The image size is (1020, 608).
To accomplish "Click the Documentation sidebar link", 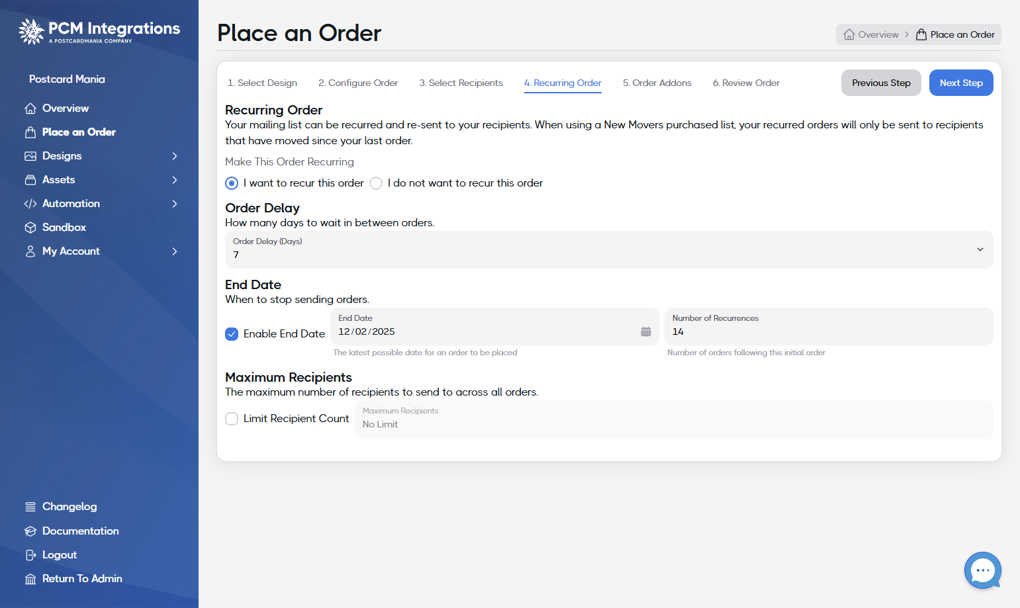I will coord(81,531).
